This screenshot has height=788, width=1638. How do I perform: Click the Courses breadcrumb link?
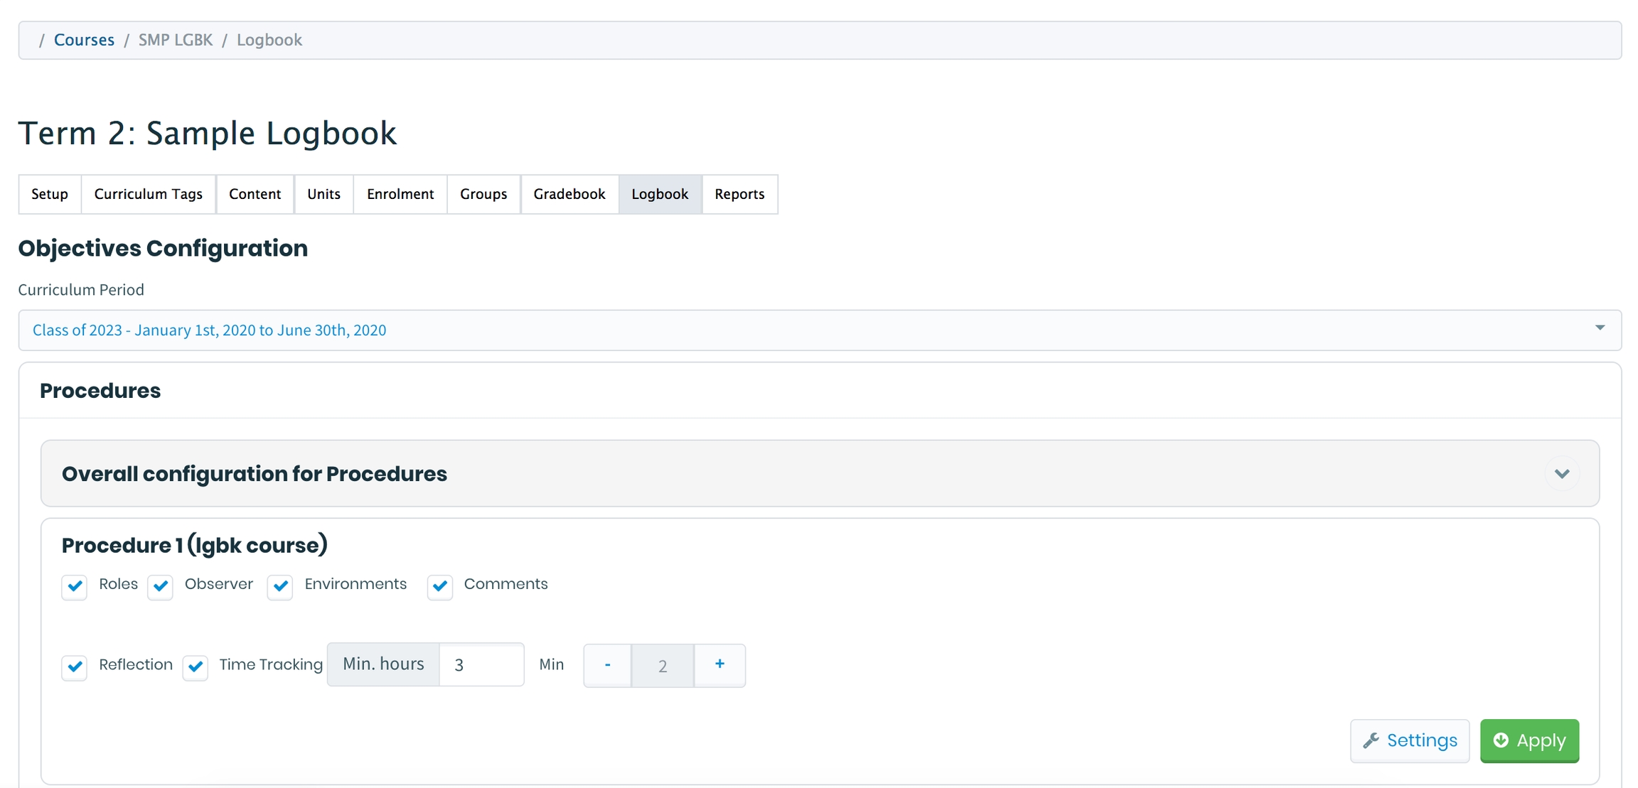[84, 40]
